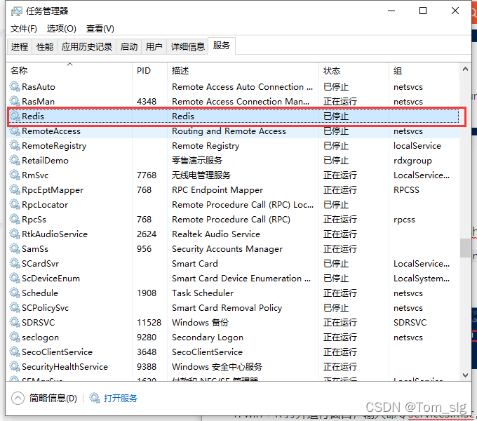Switch to the 用户 tab
This screenshot has height=421, width=477.
154,47
